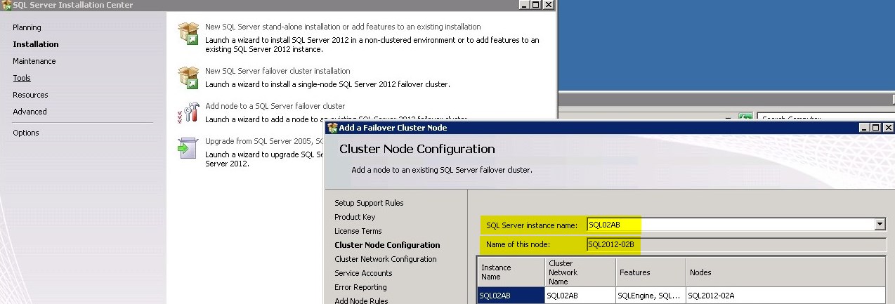Click the SQL2012-02A nodes cell
This screenshot has height=304, width=895.
pyautogui.click(x=785, y=296)
